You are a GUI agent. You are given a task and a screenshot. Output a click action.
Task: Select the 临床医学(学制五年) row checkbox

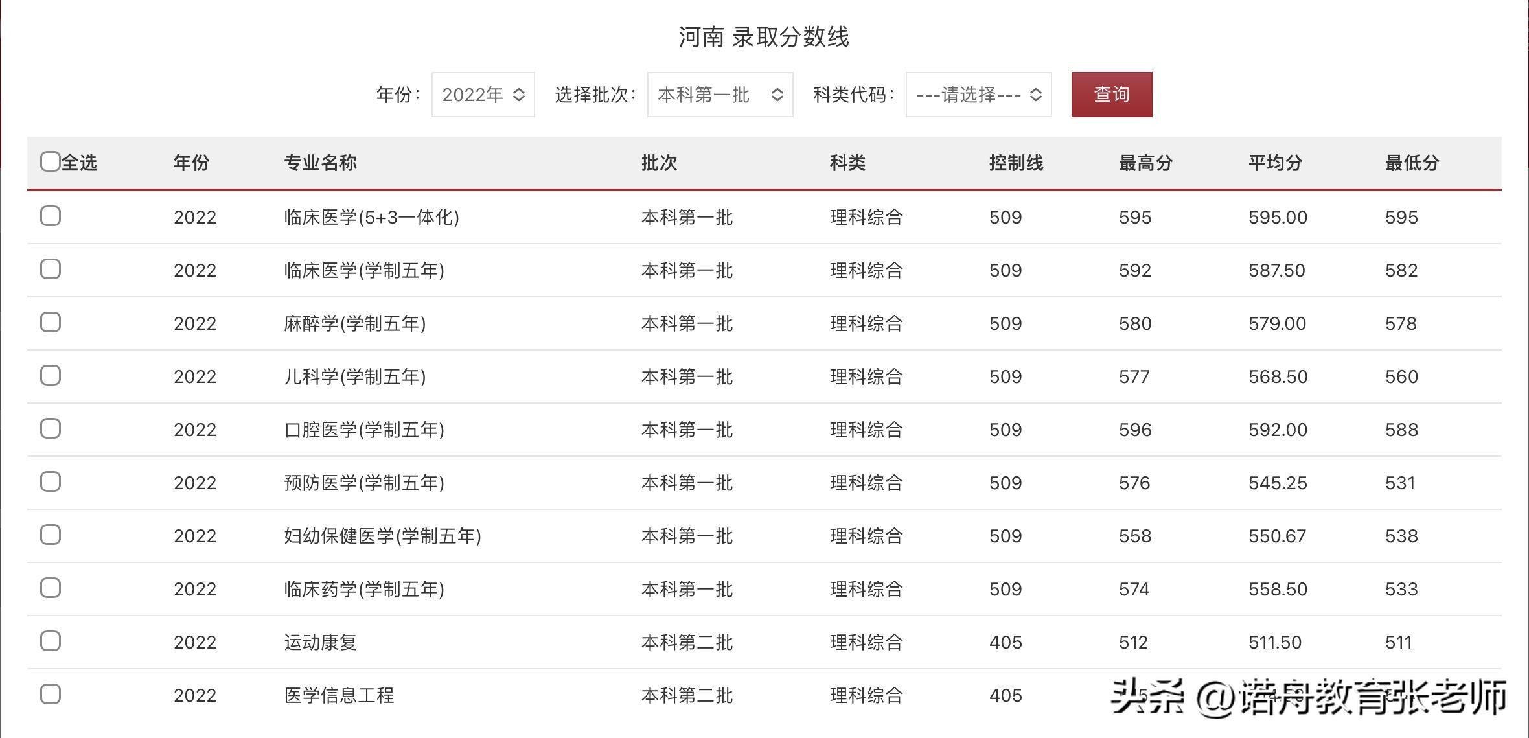pyautogui.click(x=51, y=269)
